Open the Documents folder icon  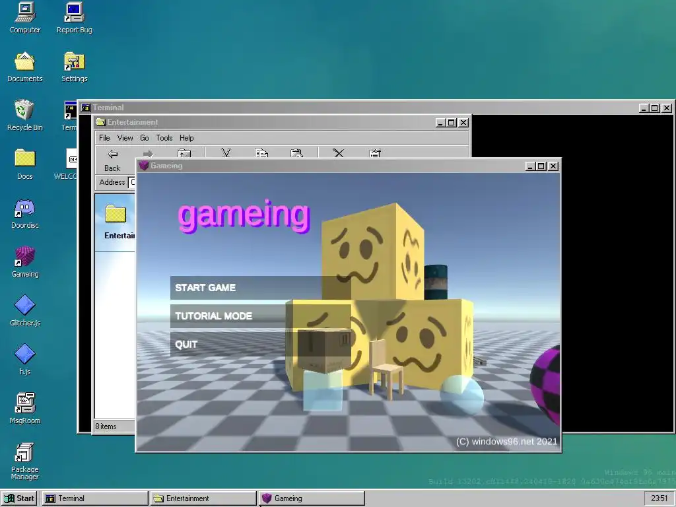(x=24, y=67)
